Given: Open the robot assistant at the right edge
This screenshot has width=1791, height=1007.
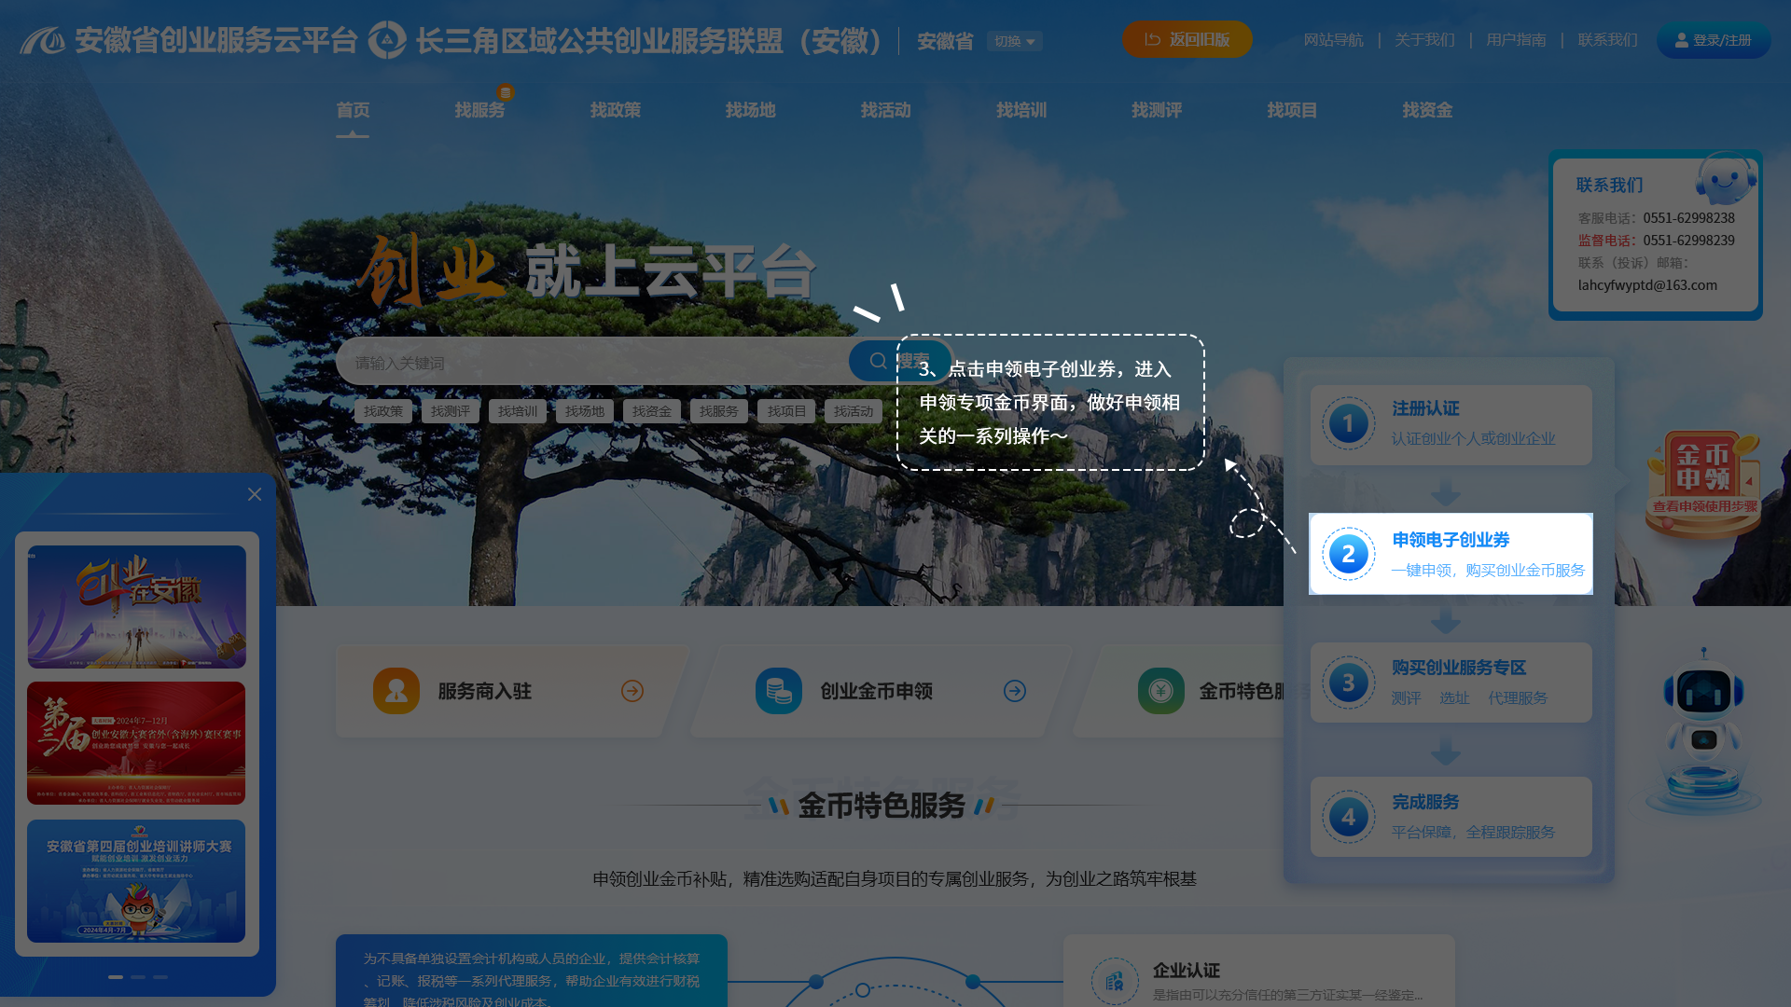Looking at the screenshot, I should (1703, 732).
